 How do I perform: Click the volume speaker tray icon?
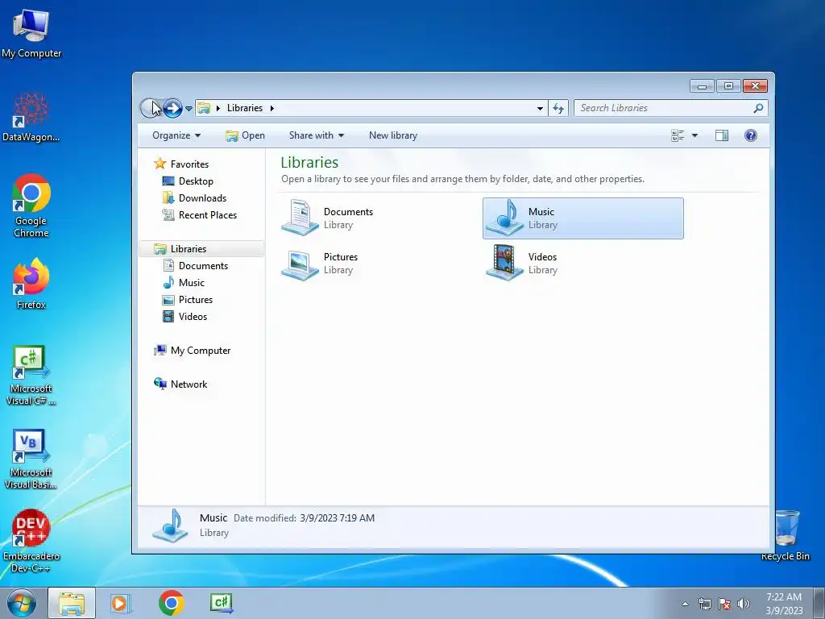743,604
